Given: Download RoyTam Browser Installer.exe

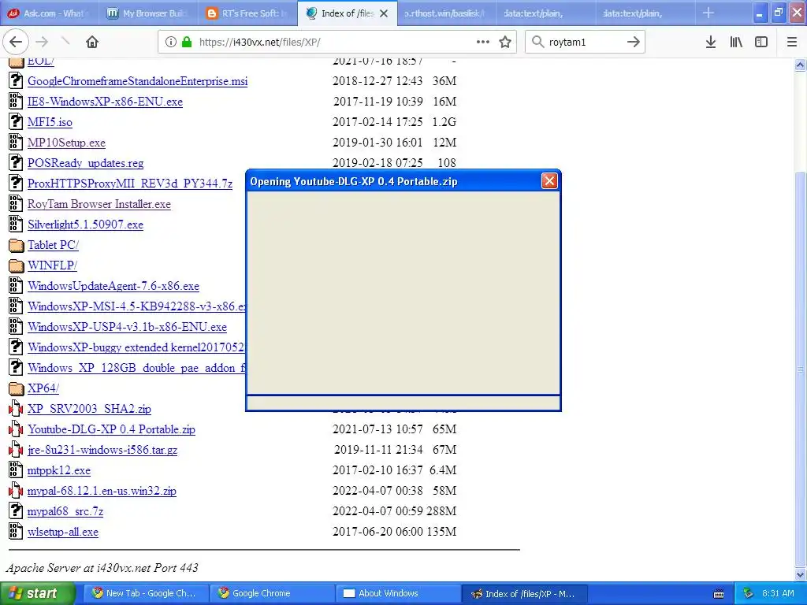Looking at the screenshot, I should pyautogui.click(x=99, y=204).
